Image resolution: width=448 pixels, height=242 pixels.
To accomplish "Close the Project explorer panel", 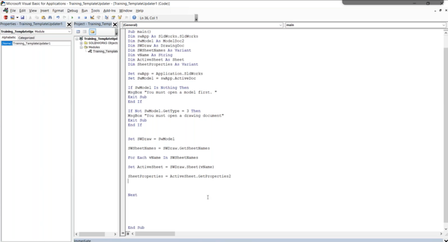I will (115, 24).
